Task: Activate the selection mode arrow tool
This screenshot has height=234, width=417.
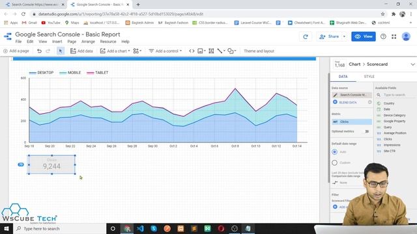Action: (x=61, y=51)
